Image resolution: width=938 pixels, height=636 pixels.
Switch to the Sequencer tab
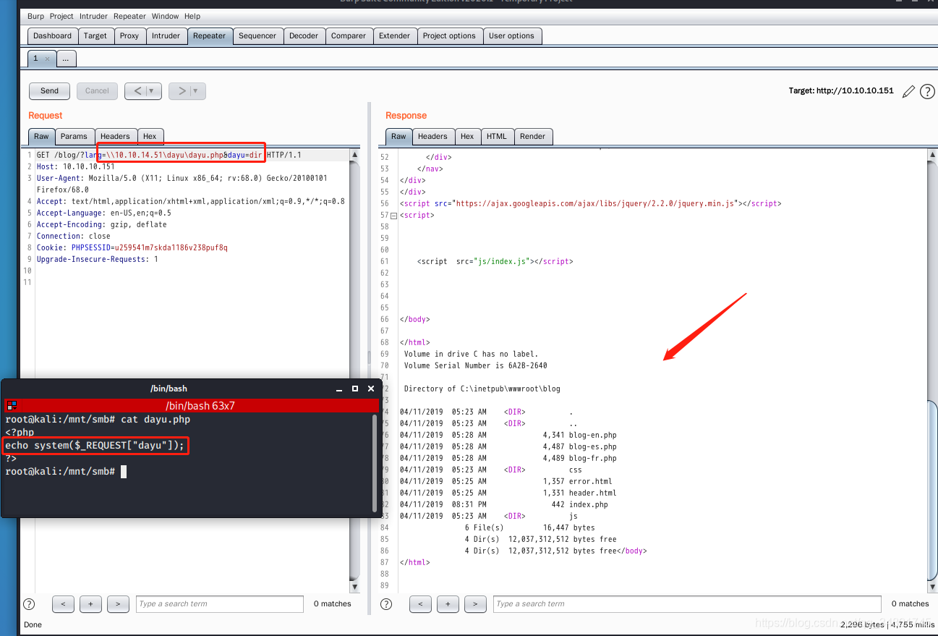pos(257,35)
